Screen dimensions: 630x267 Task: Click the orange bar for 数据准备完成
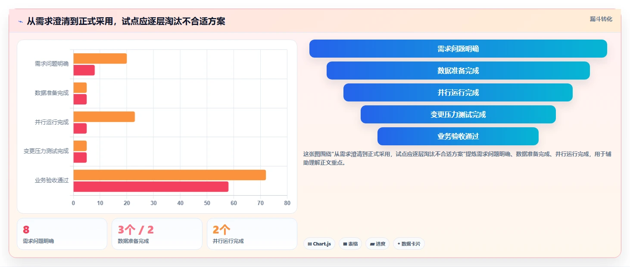[x=80, y=88]
